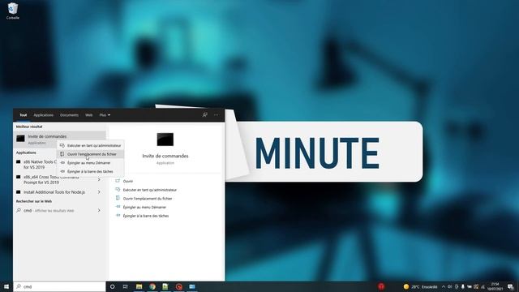This screenshot has width=519, height=292.
Task: Open Cortana circle icon on the taskbar
Action: click(112, 286)
